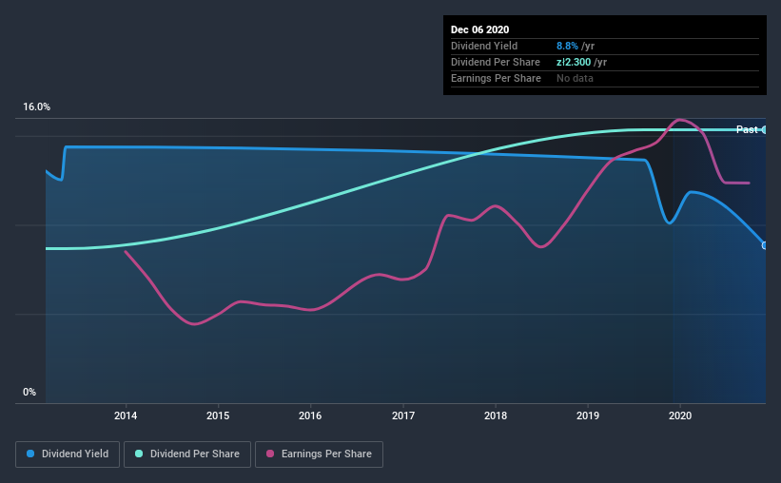Viewport: 781px width, 483px height.
Task: Click the 0% y-axis label
Action: click(x=29, y=392)
